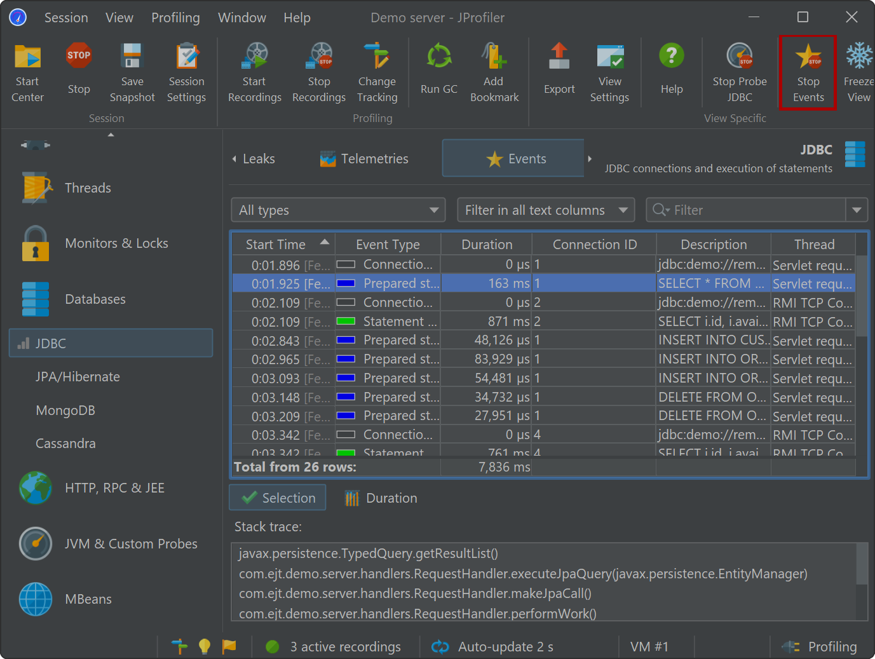
Task: Click the status bar lightbulb icon
Action: (x=204, y=646)
